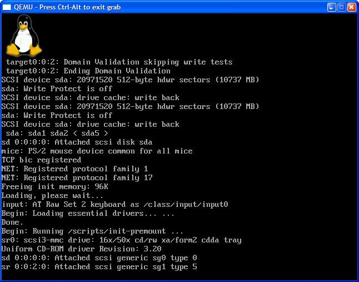Click the "AT Raw Set 2 keyboard" line
The height and width of the screenshot is (282, 359).
point(114,204)
